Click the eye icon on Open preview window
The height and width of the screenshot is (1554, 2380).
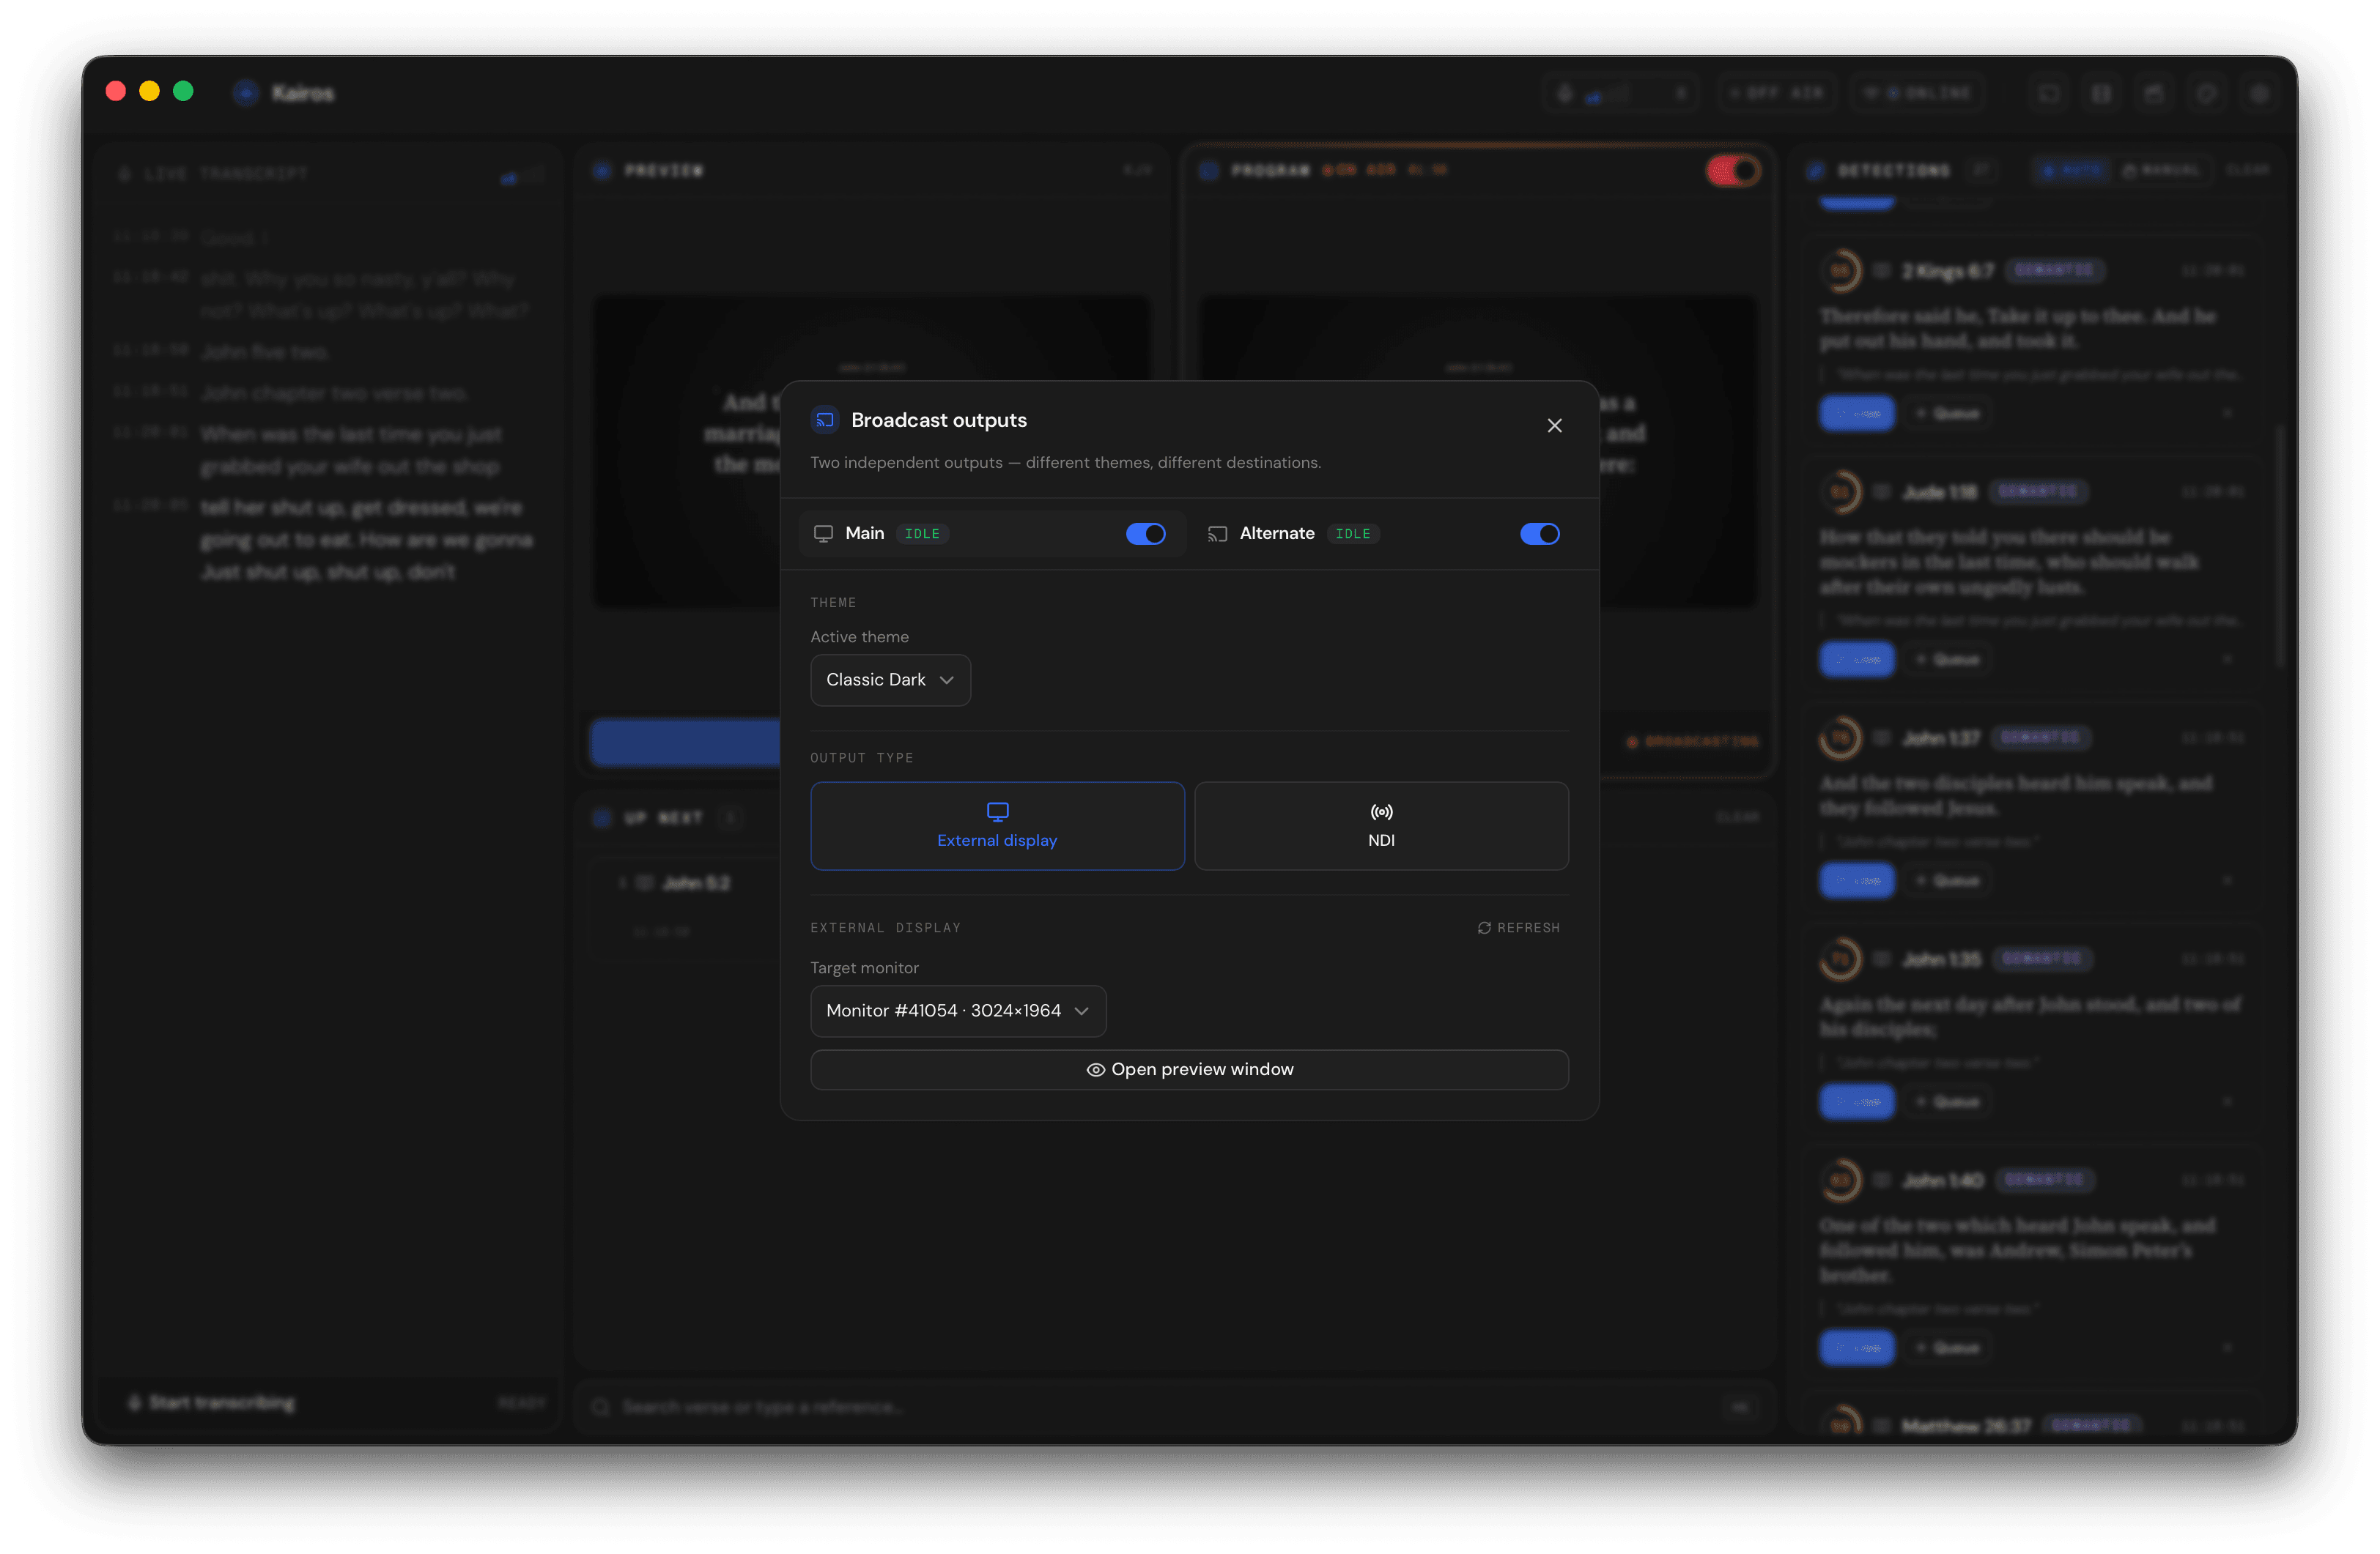pos(1095,1071)
